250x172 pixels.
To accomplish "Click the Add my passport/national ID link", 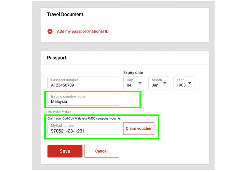I will [83, 32].
